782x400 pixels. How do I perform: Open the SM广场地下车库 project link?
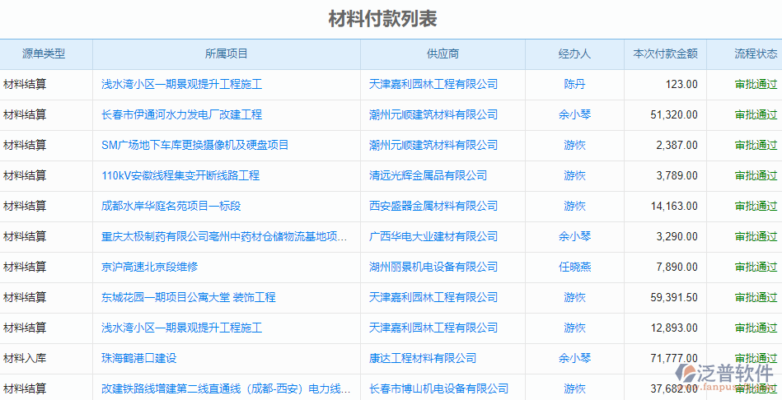click(x=194, y=145)
